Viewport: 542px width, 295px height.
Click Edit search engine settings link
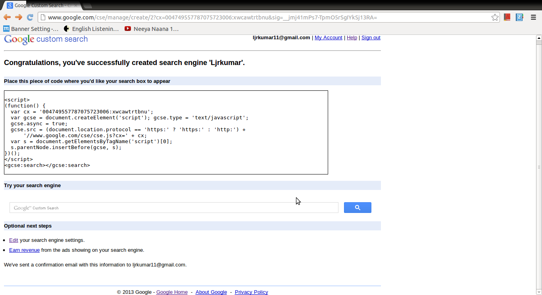[x=13, y=240]
